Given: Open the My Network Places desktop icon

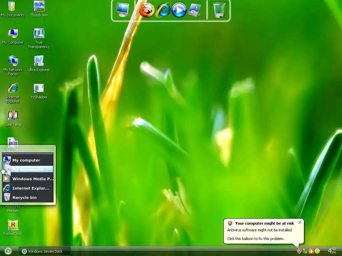Looking at the screenshot, I should [13, 66].
